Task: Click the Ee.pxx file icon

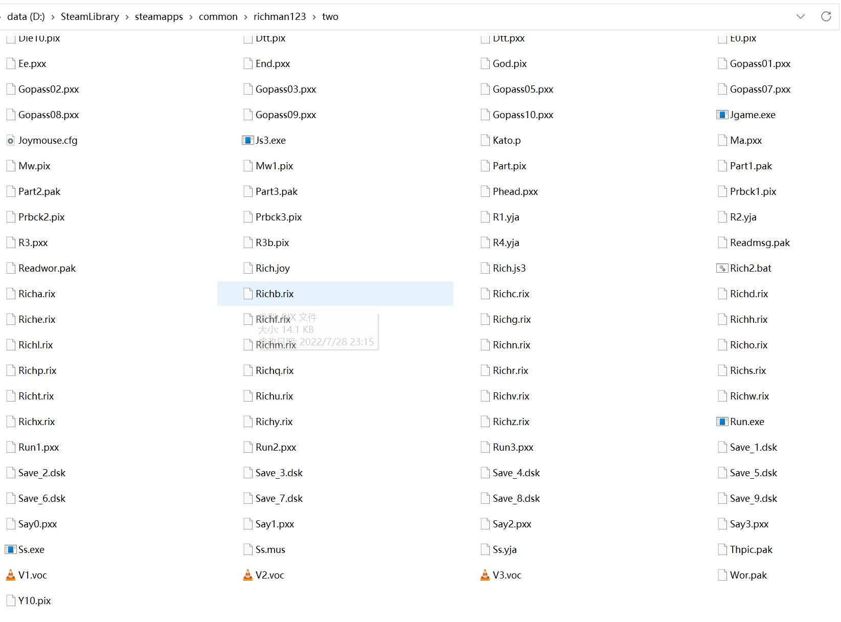Action: pos(11,63)
